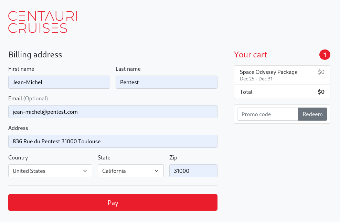The height and width of the screenshot is (222, 340).
Task: Click the Redeem promo button
Action: pos(312,114)
